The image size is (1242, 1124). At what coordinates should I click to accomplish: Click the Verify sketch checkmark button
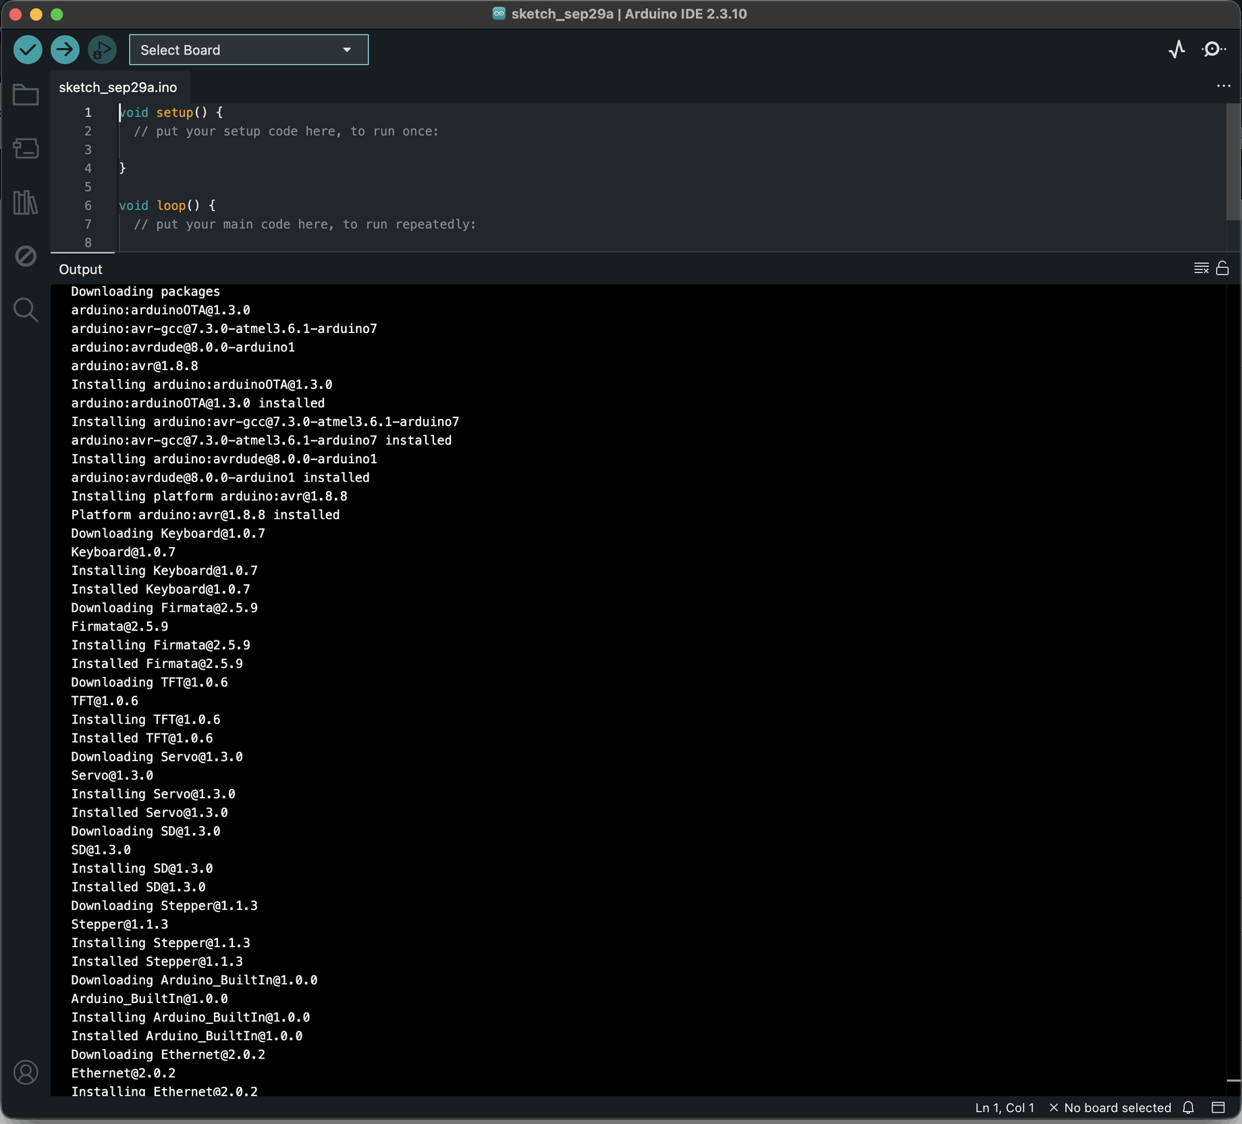click(x=28, y=49)
